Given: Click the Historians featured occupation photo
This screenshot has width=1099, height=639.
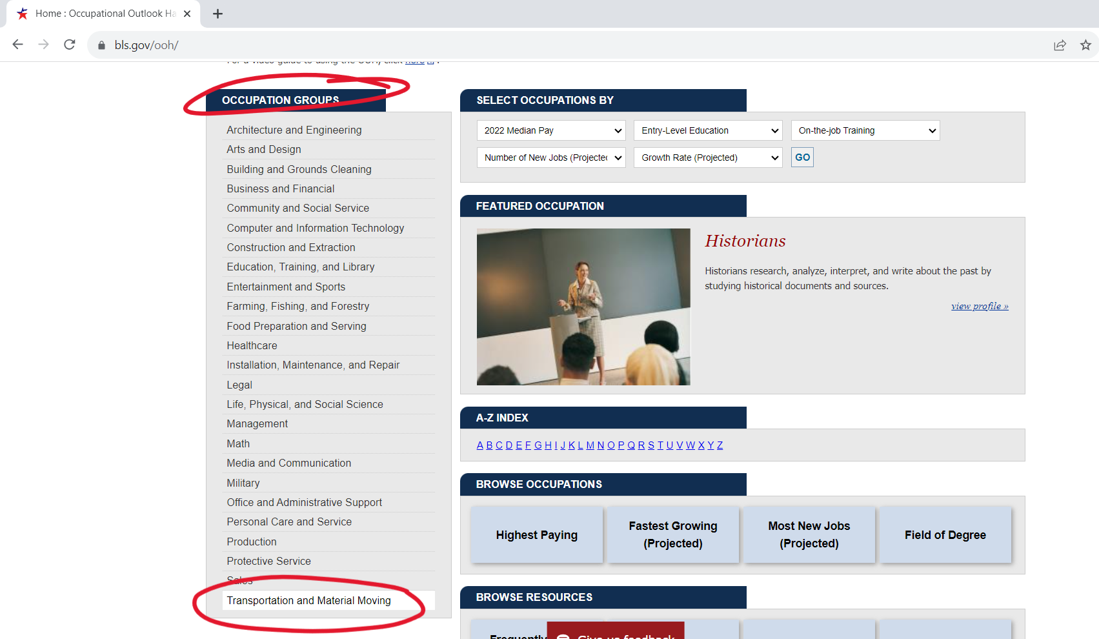Looking at the screenshot, I should [583, 307].
